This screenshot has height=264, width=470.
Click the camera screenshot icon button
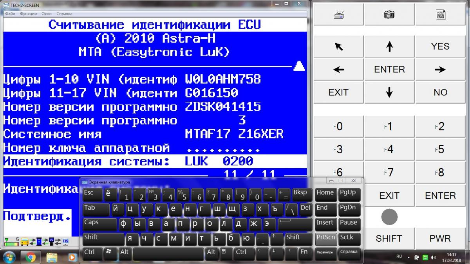pos(389,15)
